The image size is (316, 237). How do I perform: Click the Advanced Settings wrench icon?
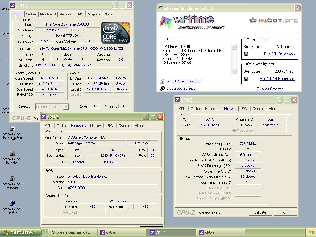pyautogui.click(x=162, y=89)
